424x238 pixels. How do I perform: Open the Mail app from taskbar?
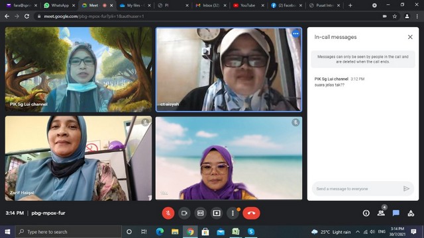tap(221, 231)
